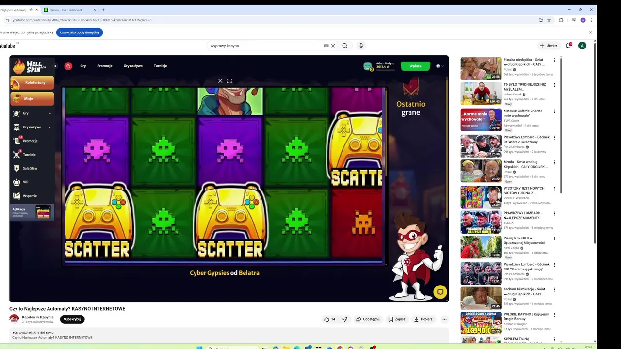Play the Flaszka niedopitka thumbnail
Screen dimensions: 621x349
point(481,68)
